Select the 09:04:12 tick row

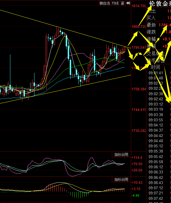point(160,125)
